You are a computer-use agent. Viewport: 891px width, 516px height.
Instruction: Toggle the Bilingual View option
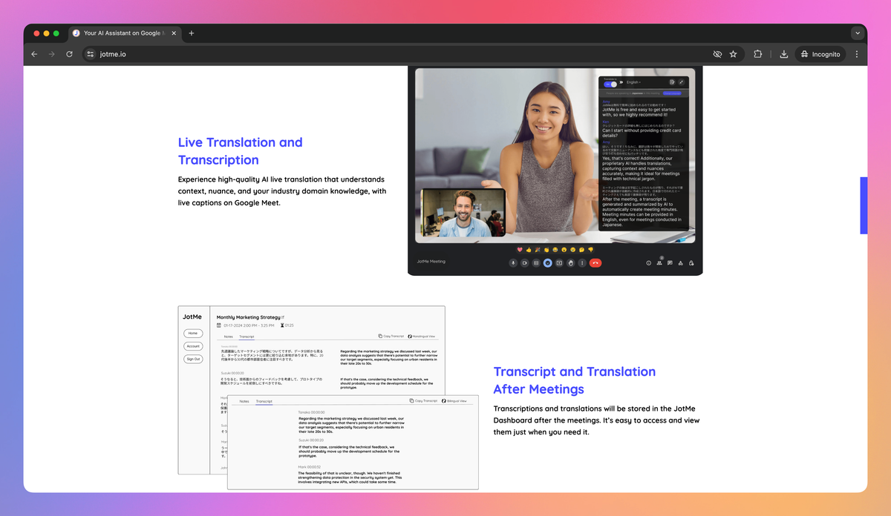tap(454, 400)
